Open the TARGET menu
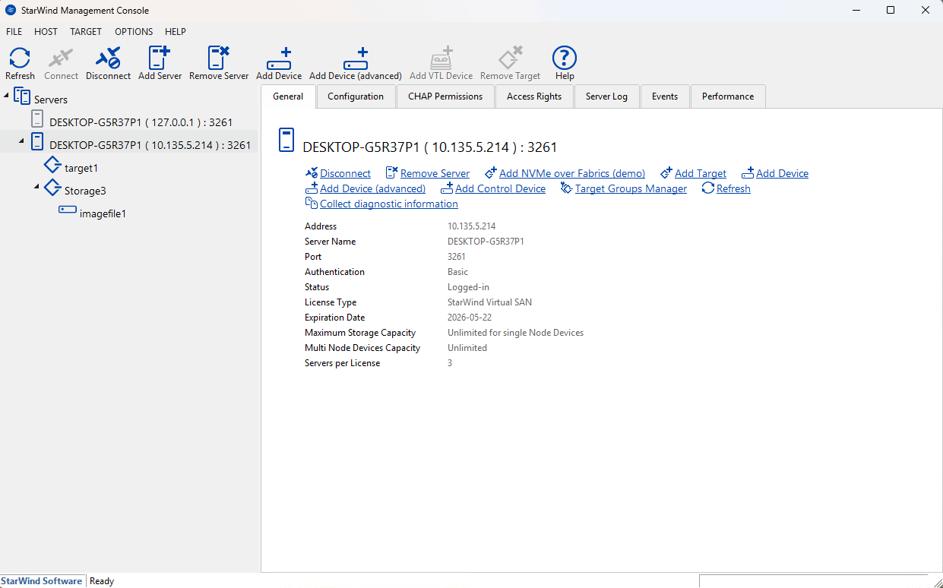The image size is (943, 588). 86,32
